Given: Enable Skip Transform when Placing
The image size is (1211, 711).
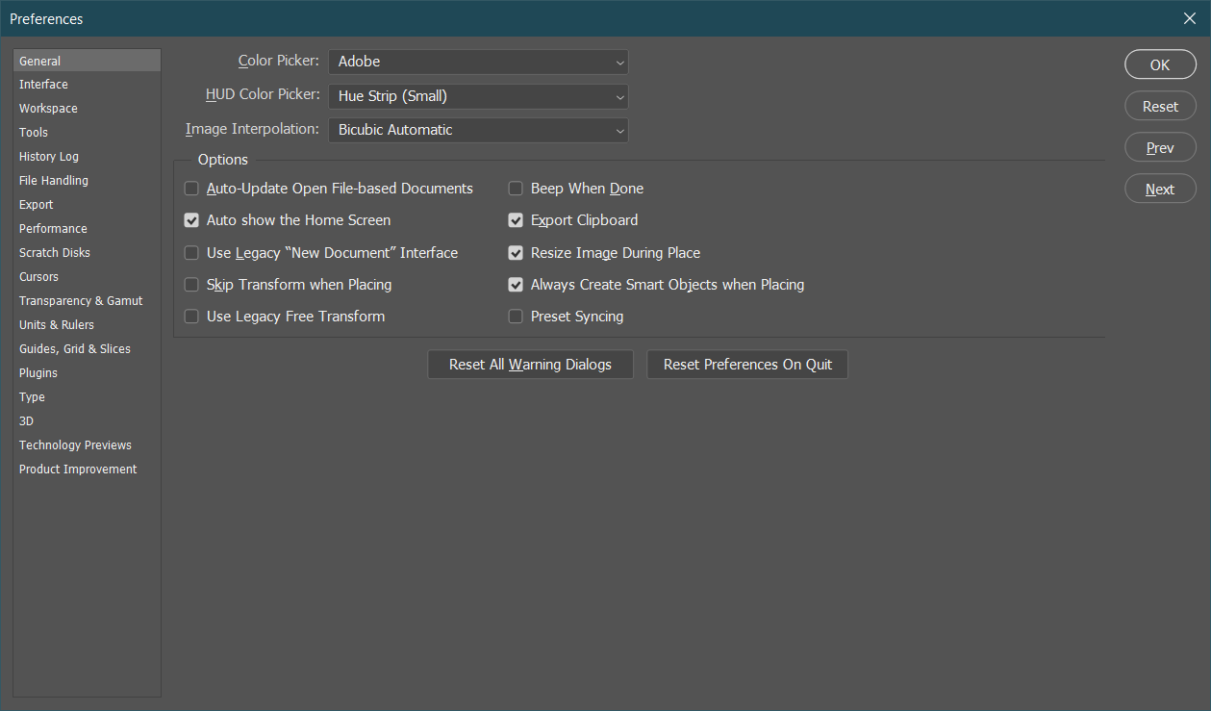Looking at the screenshot, I should 191,284.
